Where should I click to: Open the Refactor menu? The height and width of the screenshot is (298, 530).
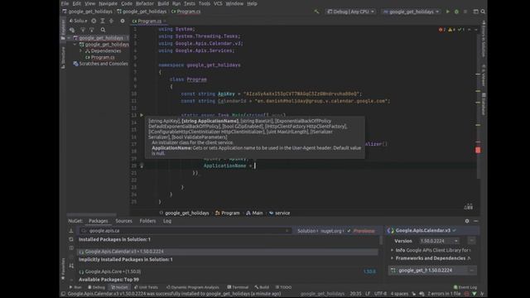point(145,3)
